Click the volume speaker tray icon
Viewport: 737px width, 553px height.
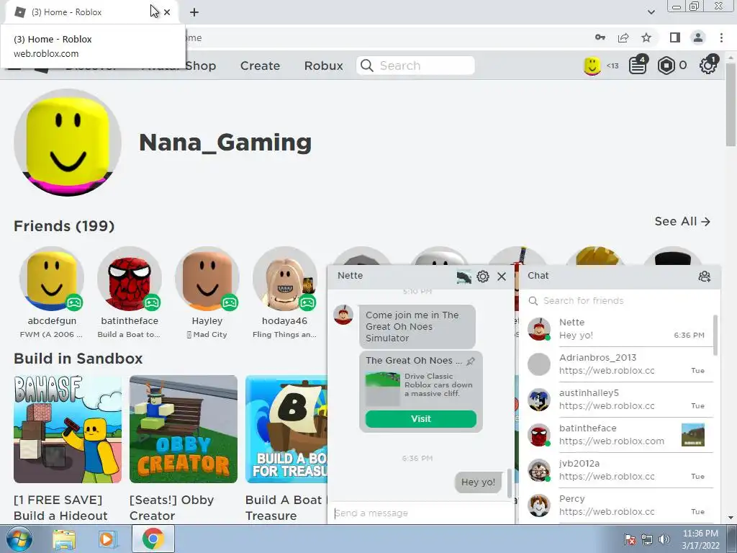[664, 539]
